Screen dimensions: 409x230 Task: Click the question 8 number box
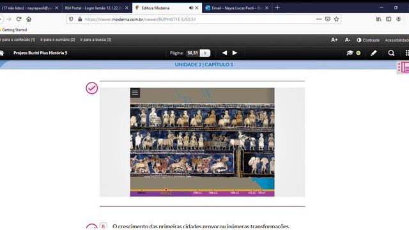click(x=104, y=226)
